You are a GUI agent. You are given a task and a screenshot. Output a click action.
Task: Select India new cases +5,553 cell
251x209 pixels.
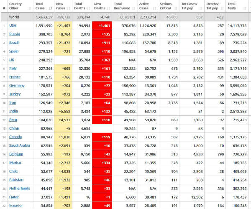point(63,112)
